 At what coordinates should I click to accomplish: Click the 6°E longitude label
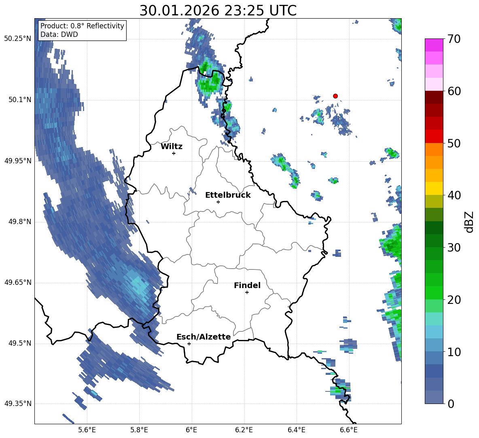pyautogui.click(x=191, y=430)
